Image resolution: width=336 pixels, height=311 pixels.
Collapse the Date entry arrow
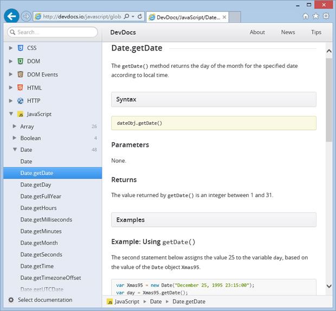click(15, 150)
